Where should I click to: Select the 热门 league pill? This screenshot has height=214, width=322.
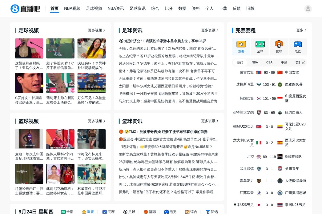pos(240,62)
